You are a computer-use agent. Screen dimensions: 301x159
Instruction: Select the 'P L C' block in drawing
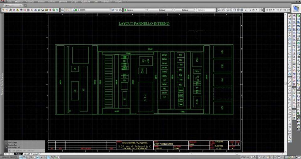(x=145, y=97)
